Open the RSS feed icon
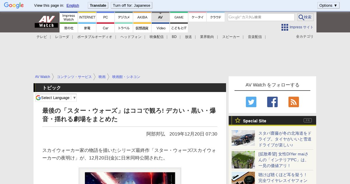The width and height of the screenshot is (350, 184). point(294,102)
